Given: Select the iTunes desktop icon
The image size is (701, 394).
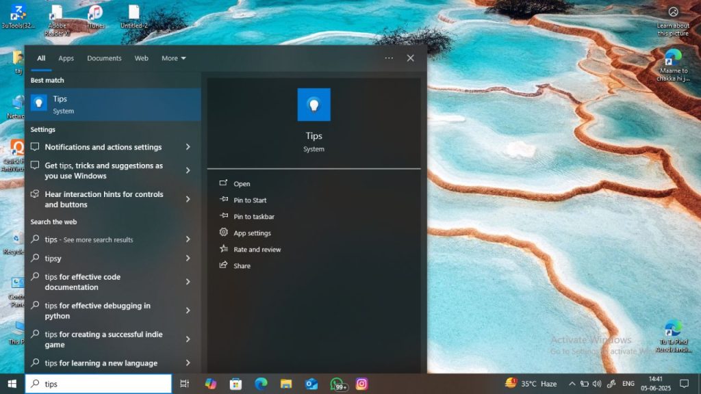Looking at the screenshot, I should click(x=95, y=17).
